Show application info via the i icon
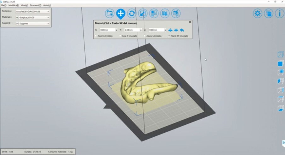 click(279, 13)
